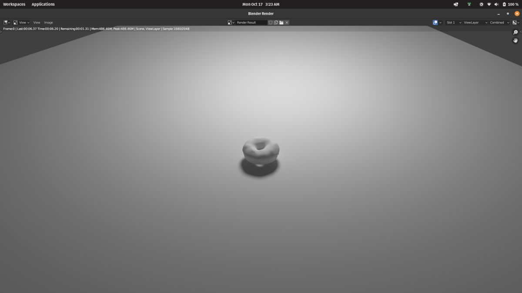Click the new image icon
Screen dimensions: 522x293
[x=276, y=23]
